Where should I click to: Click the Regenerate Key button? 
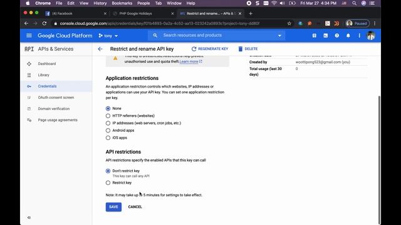pos(210,49)
